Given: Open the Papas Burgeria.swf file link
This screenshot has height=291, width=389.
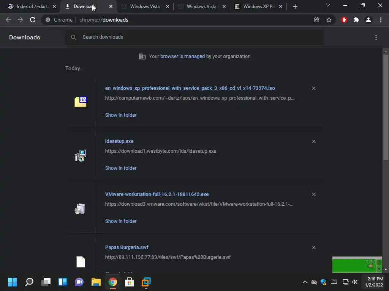Looking at the screenshot, I should (x=127, y=247).
